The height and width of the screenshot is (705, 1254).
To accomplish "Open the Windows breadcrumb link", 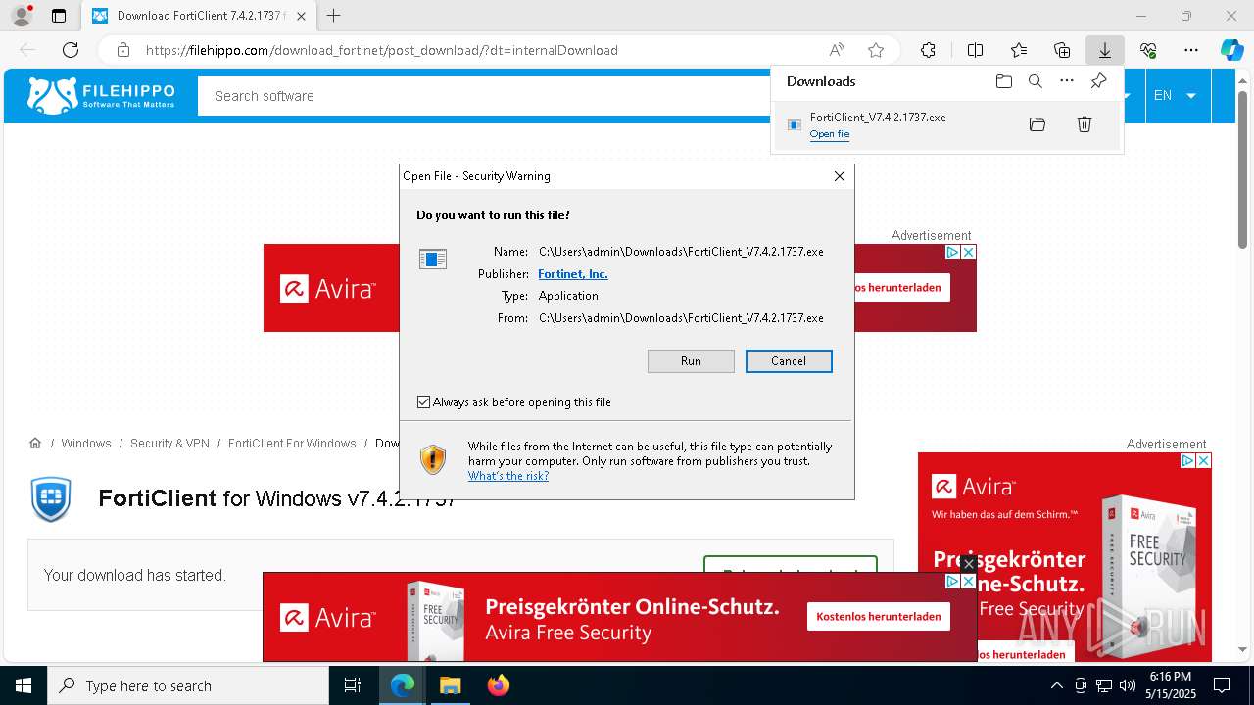I will tap(86, 444).
